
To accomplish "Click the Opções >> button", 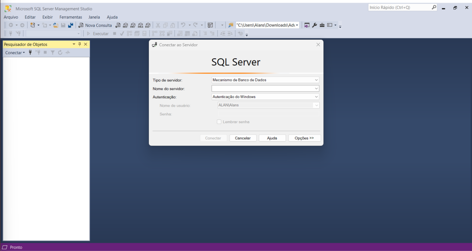I will (x=304, y=138).
